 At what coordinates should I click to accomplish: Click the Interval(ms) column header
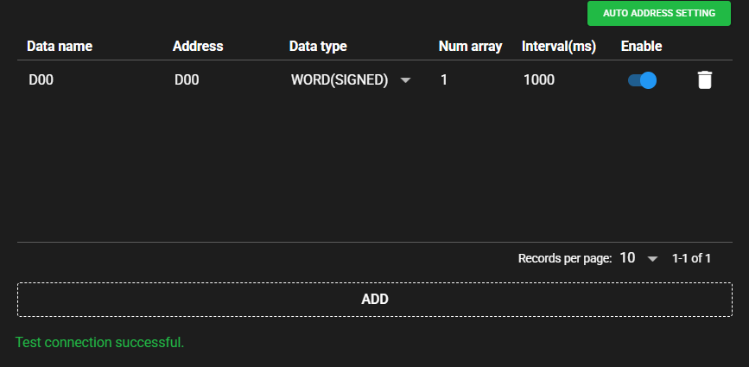[559, 46]
